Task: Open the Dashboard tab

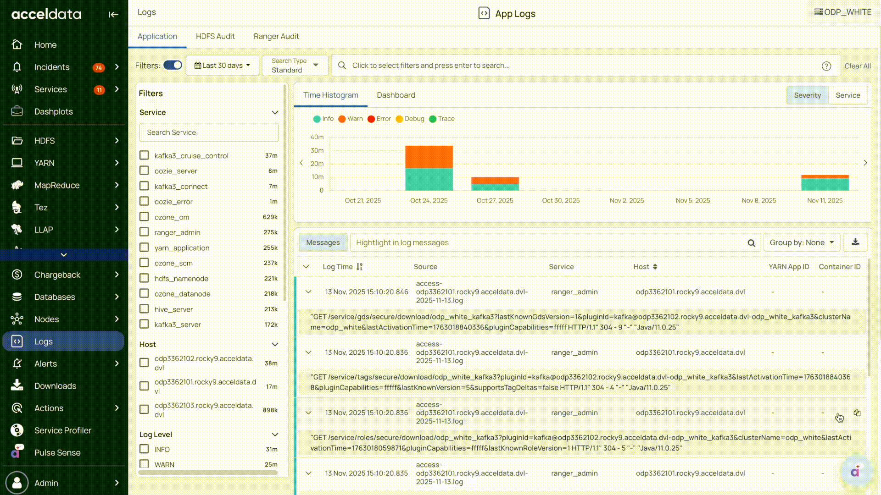Action: pyautogui.click(x=396, y=95)
